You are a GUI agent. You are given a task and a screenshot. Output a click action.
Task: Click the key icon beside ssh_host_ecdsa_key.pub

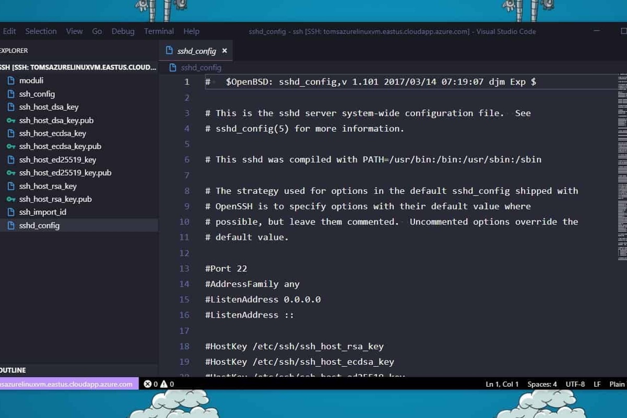coord(10,146)
